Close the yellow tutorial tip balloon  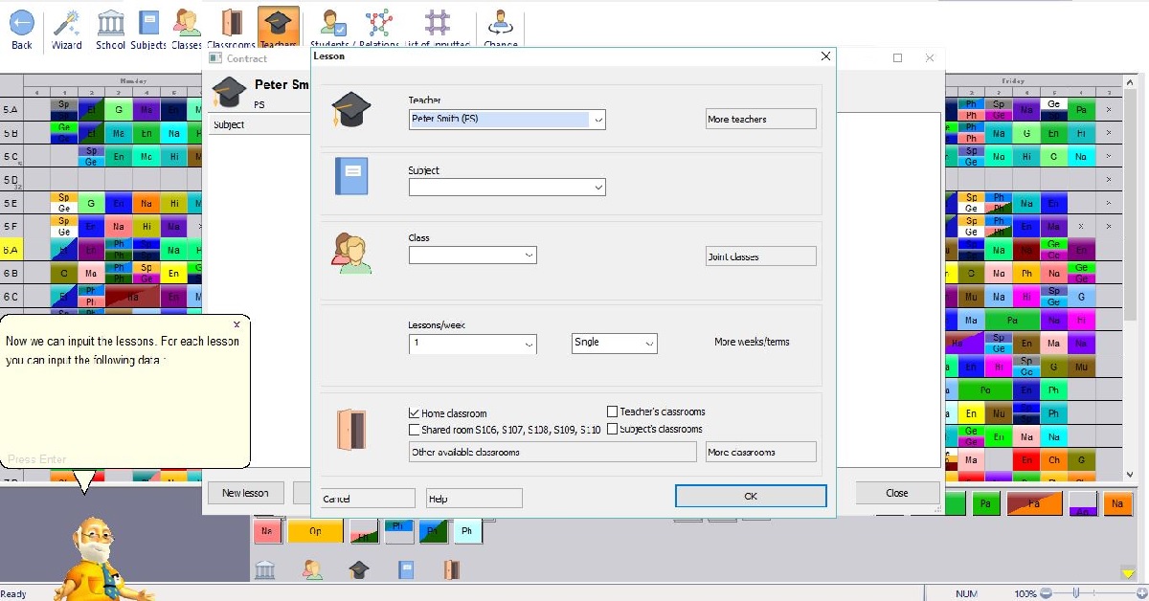237,323
